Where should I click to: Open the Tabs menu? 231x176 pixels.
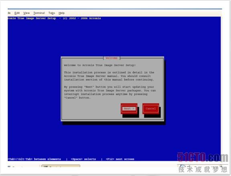coord(52,13)
